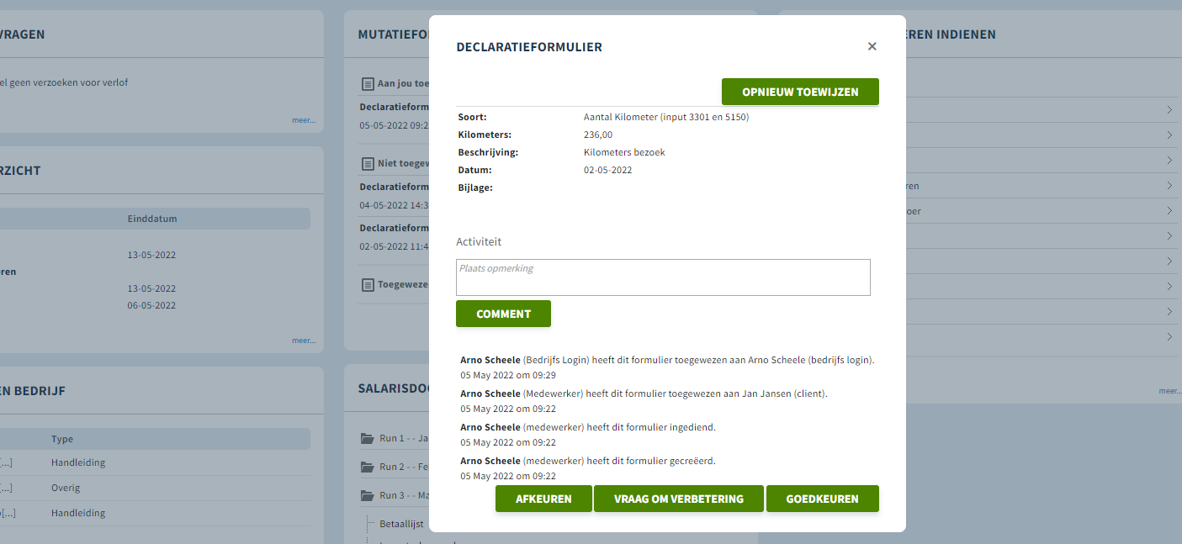1182x544 pixels.
Task: Click Vraag om Verbetering button
Action: click(x=679, y=499)
